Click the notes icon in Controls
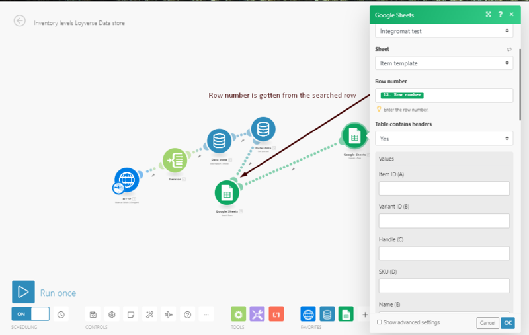 click(131, 315)
